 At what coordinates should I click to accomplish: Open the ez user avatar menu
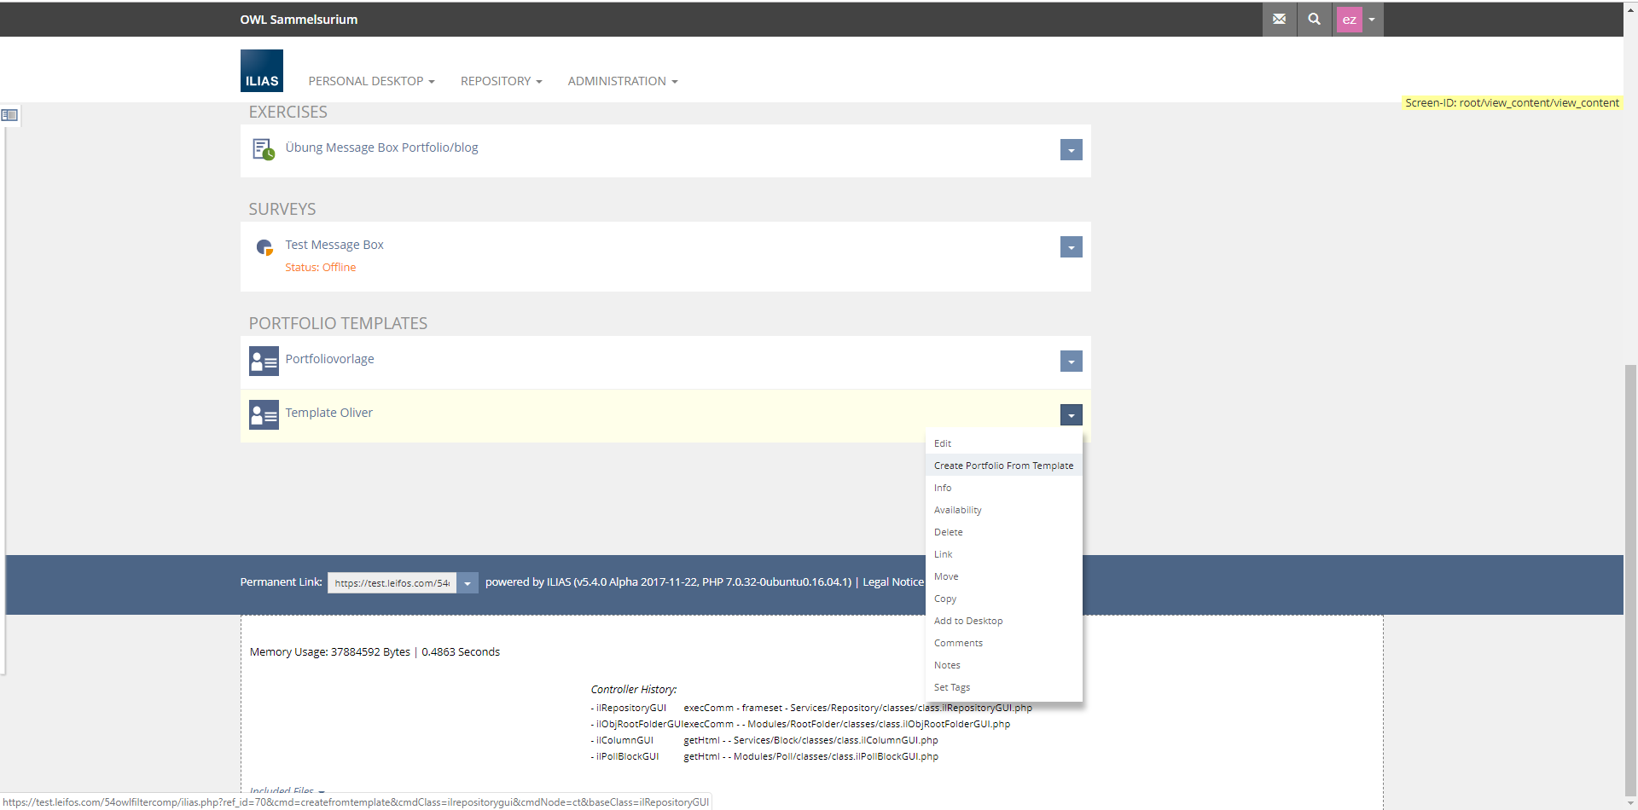click(x=1358, y=19)
